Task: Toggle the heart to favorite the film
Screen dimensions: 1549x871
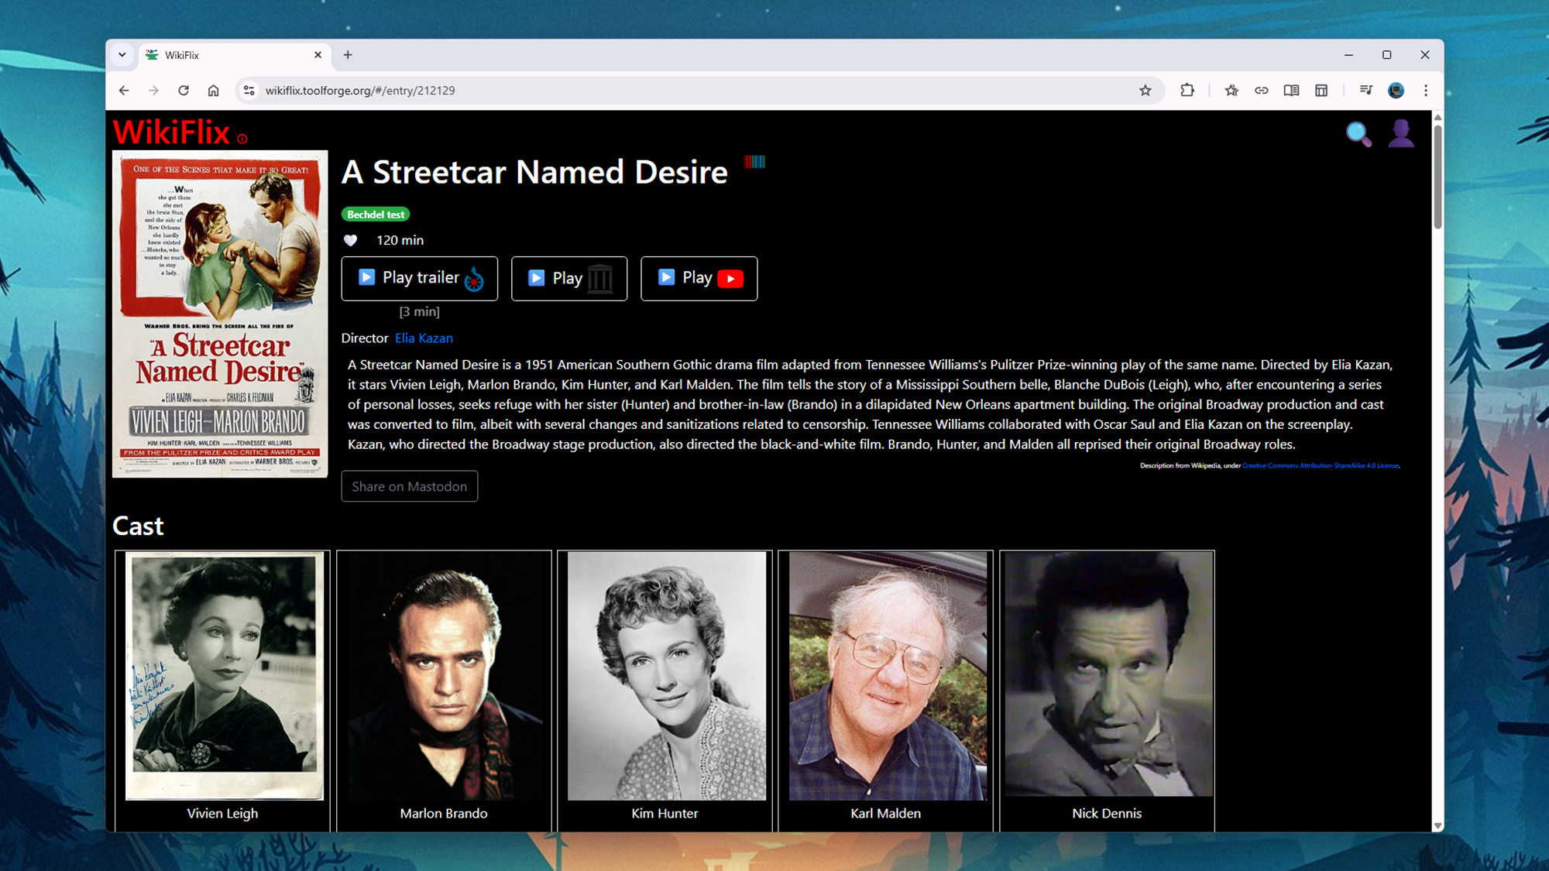Action: point(351,240)
